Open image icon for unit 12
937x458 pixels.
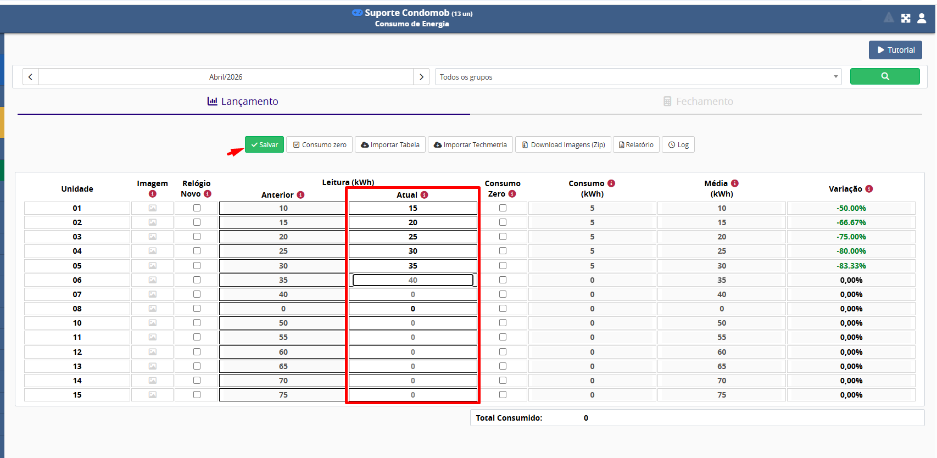[x=153, y=352]
